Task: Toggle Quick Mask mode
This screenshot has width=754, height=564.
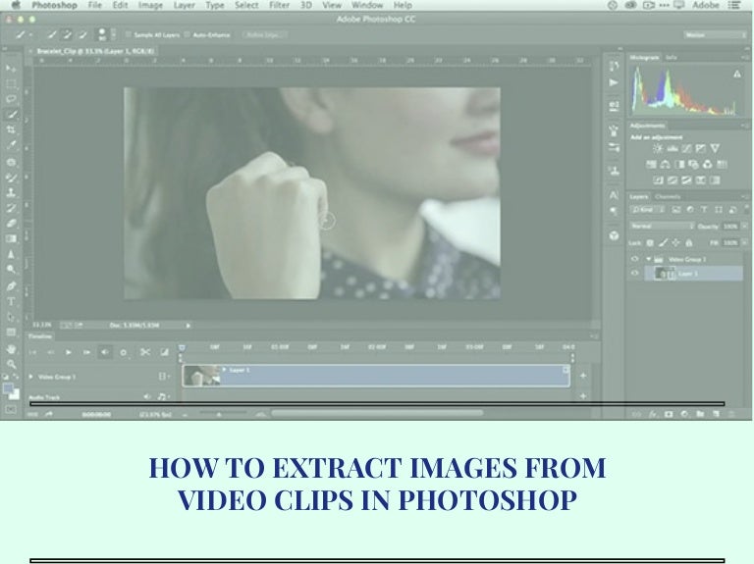Action: coord(11,409)
